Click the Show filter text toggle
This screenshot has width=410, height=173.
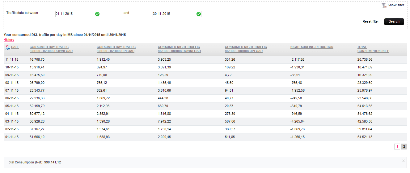(396, 5)
